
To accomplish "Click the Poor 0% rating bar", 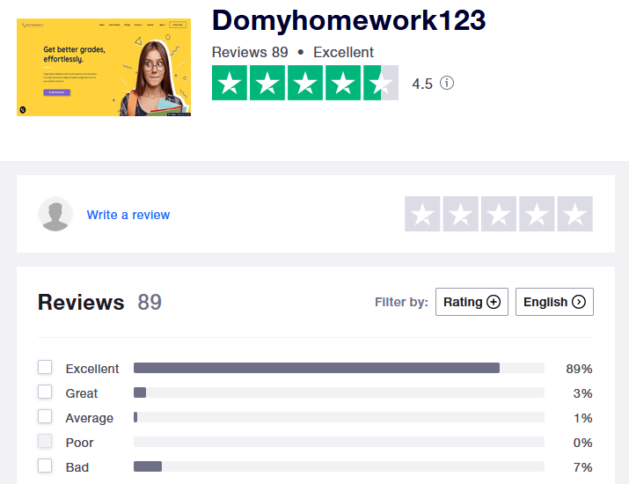I will (339, 442).
